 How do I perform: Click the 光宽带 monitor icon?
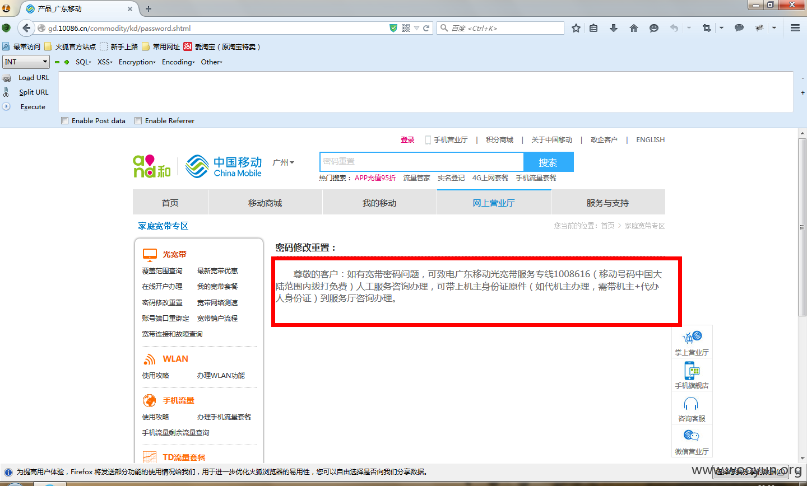(150, 255)
